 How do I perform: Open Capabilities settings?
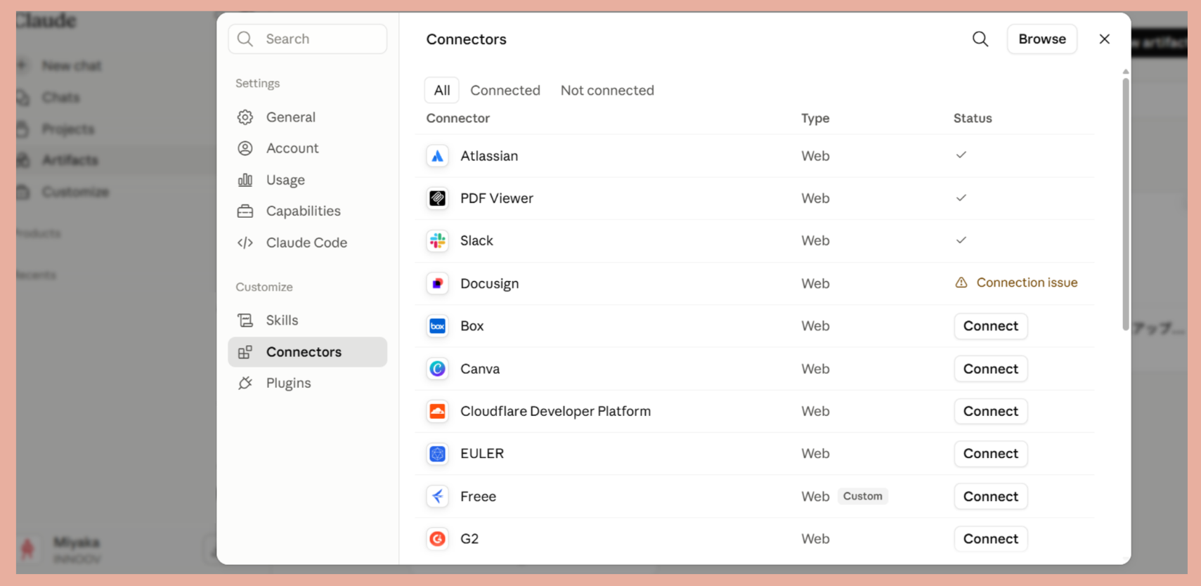[308, 211]
